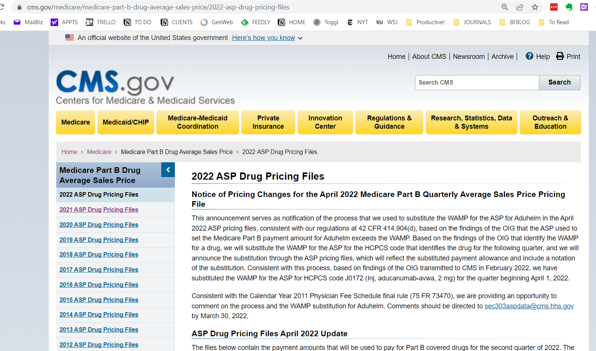The image size is (596, 351).
Task: Open the NYT bookmark
Action: point(357,22)
